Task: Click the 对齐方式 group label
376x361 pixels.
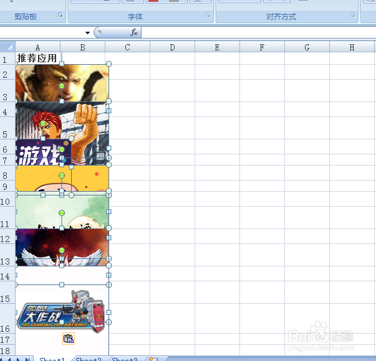Action: [x=281, y=17]
